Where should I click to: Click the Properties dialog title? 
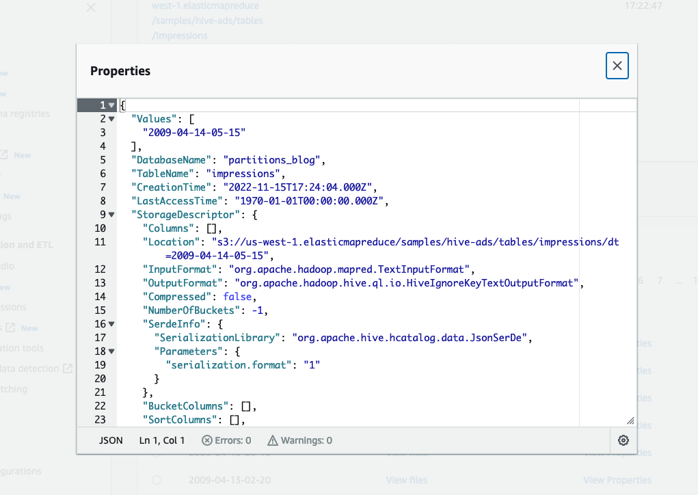(x=120, y=71)
